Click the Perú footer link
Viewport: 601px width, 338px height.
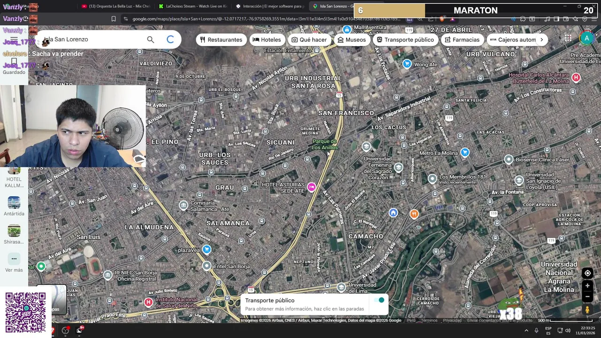tap(411, 320)
